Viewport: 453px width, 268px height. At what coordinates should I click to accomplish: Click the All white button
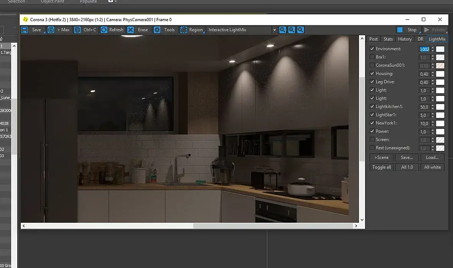pyautogui.click(x=432, y=167)
